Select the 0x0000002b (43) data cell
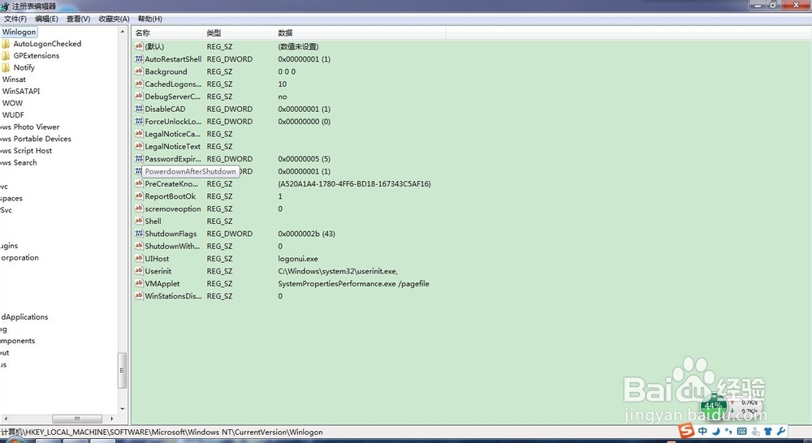 coord(307,234)
